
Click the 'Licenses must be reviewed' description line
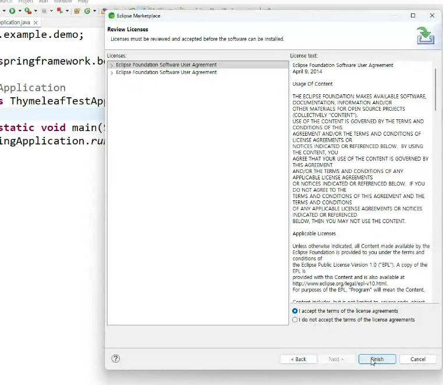197,39
